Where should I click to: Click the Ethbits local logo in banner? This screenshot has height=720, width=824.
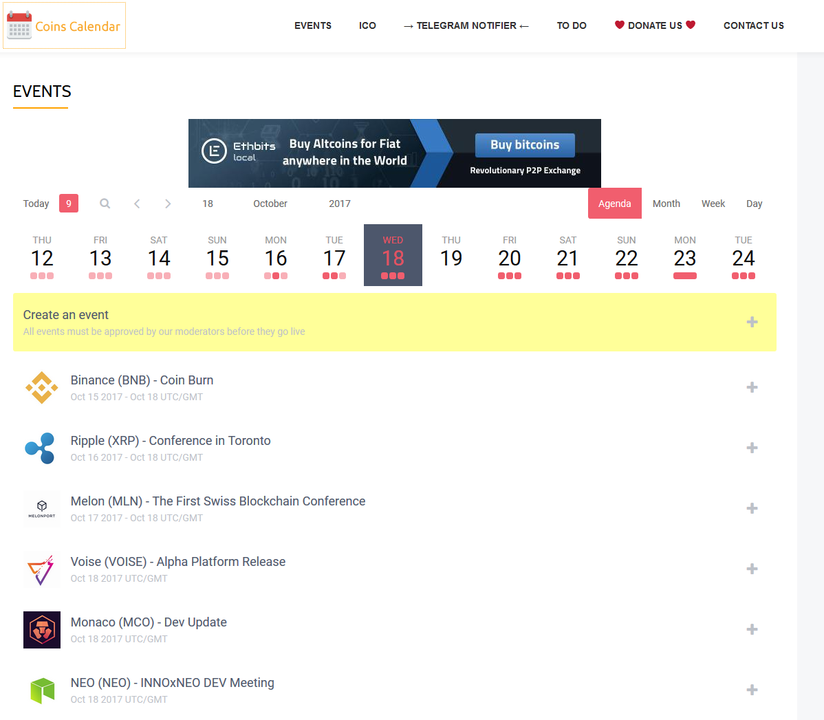[x=239, y=151]
